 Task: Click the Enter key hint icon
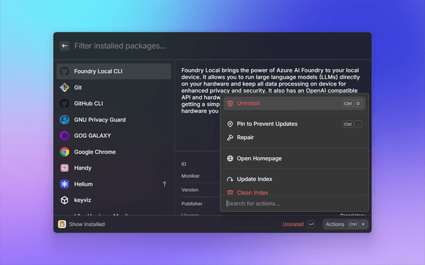pos(311,224)
